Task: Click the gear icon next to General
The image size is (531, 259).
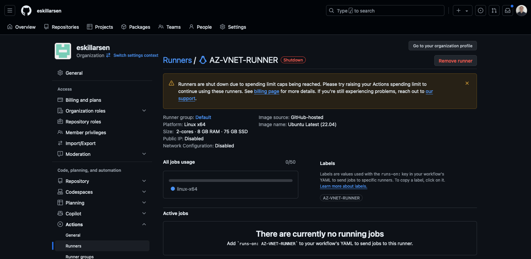Action: point(60,73)
